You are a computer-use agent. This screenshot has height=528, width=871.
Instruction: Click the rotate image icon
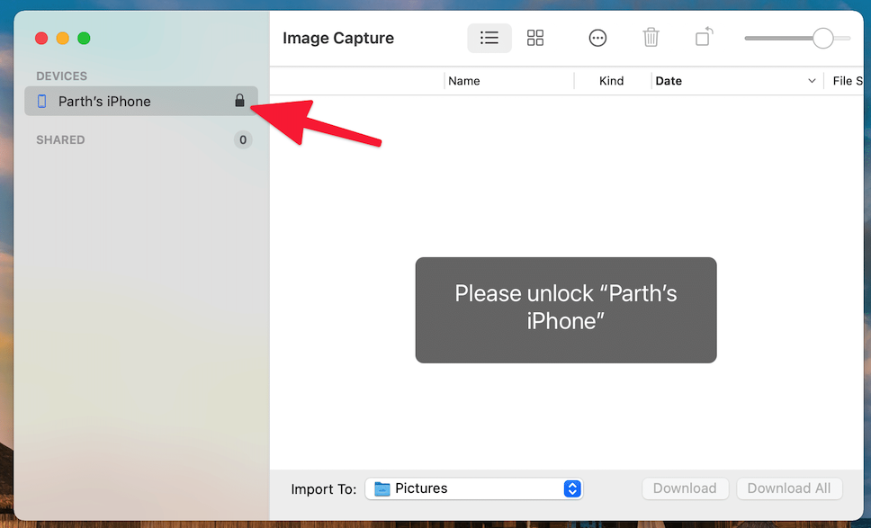point(704,38)
